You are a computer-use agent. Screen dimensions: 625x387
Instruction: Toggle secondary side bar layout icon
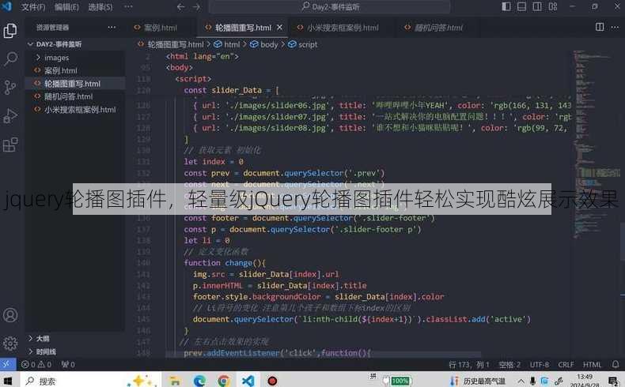pos(537,6)
